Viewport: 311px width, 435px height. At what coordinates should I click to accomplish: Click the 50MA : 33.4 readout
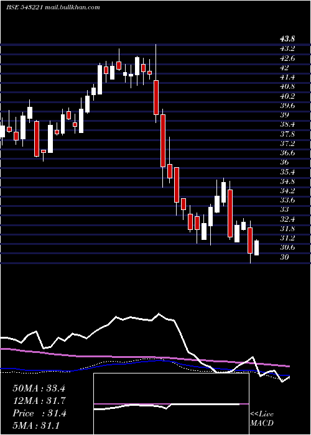(39, 388)
